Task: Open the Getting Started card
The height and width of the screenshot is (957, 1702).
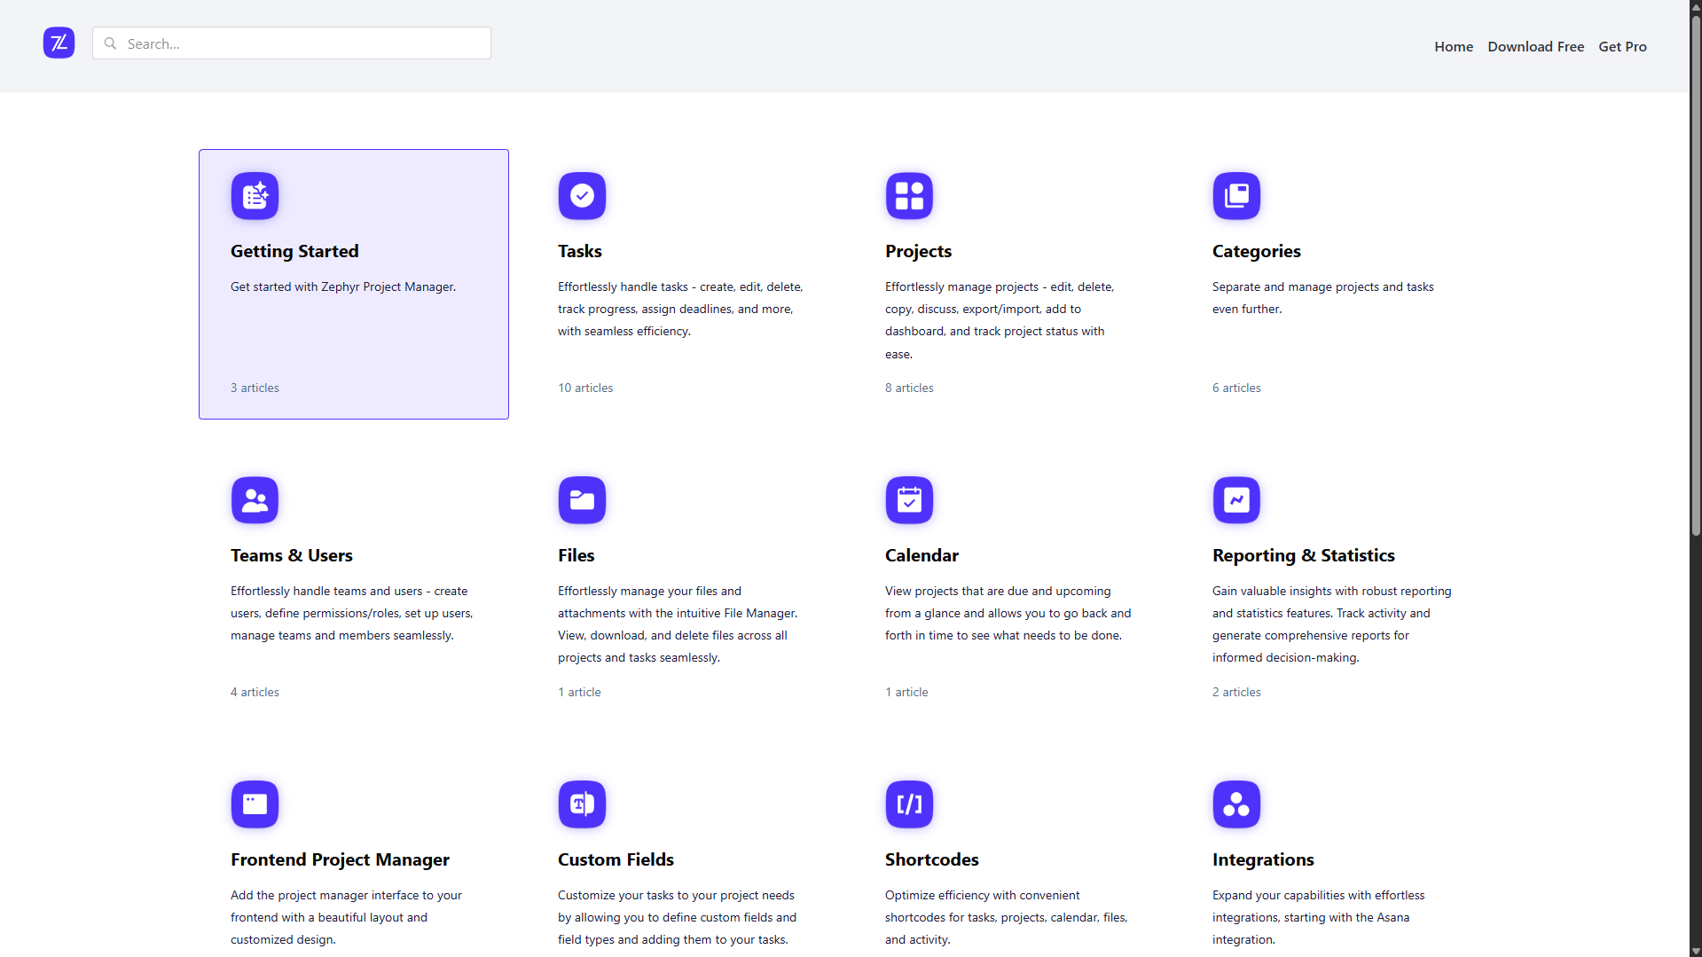Action: pos(353,284)
